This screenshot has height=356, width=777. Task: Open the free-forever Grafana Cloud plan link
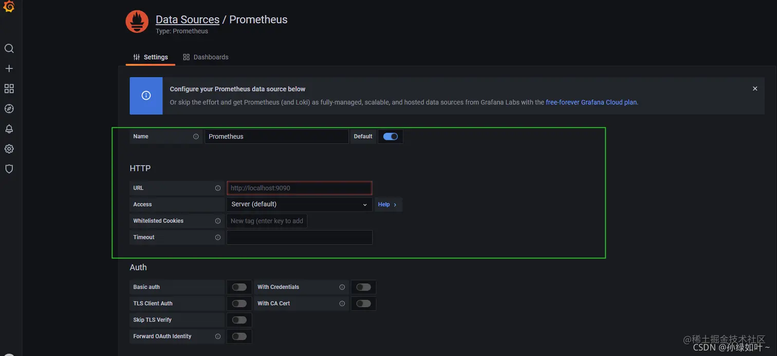[x=591, y=102]
